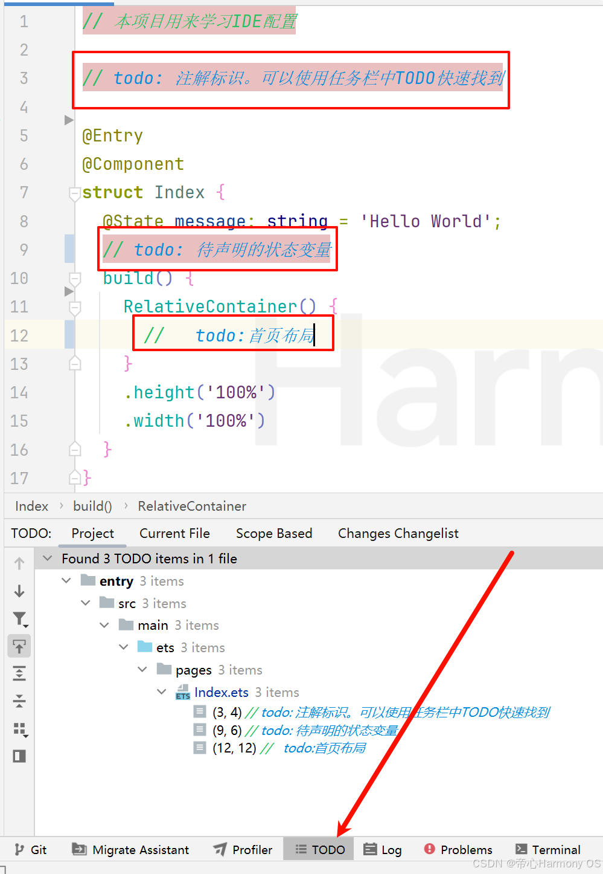Click the Index.ets file type icon
The height and width of the screenshot is (874, 603).
click(183, 692)
